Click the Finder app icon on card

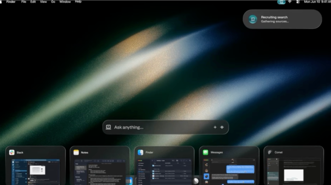coord(141,152)
